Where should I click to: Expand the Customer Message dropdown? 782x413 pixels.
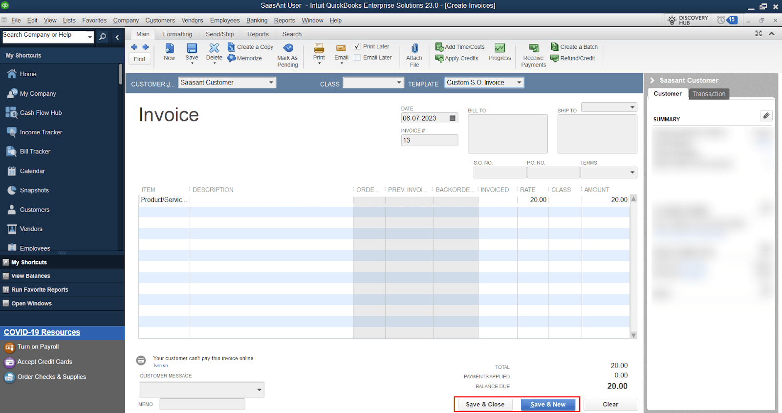coord(260,390)
